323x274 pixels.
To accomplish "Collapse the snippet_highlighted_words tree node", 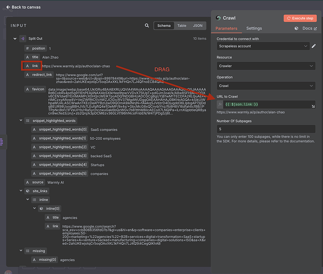I will [x=21, y=121].
